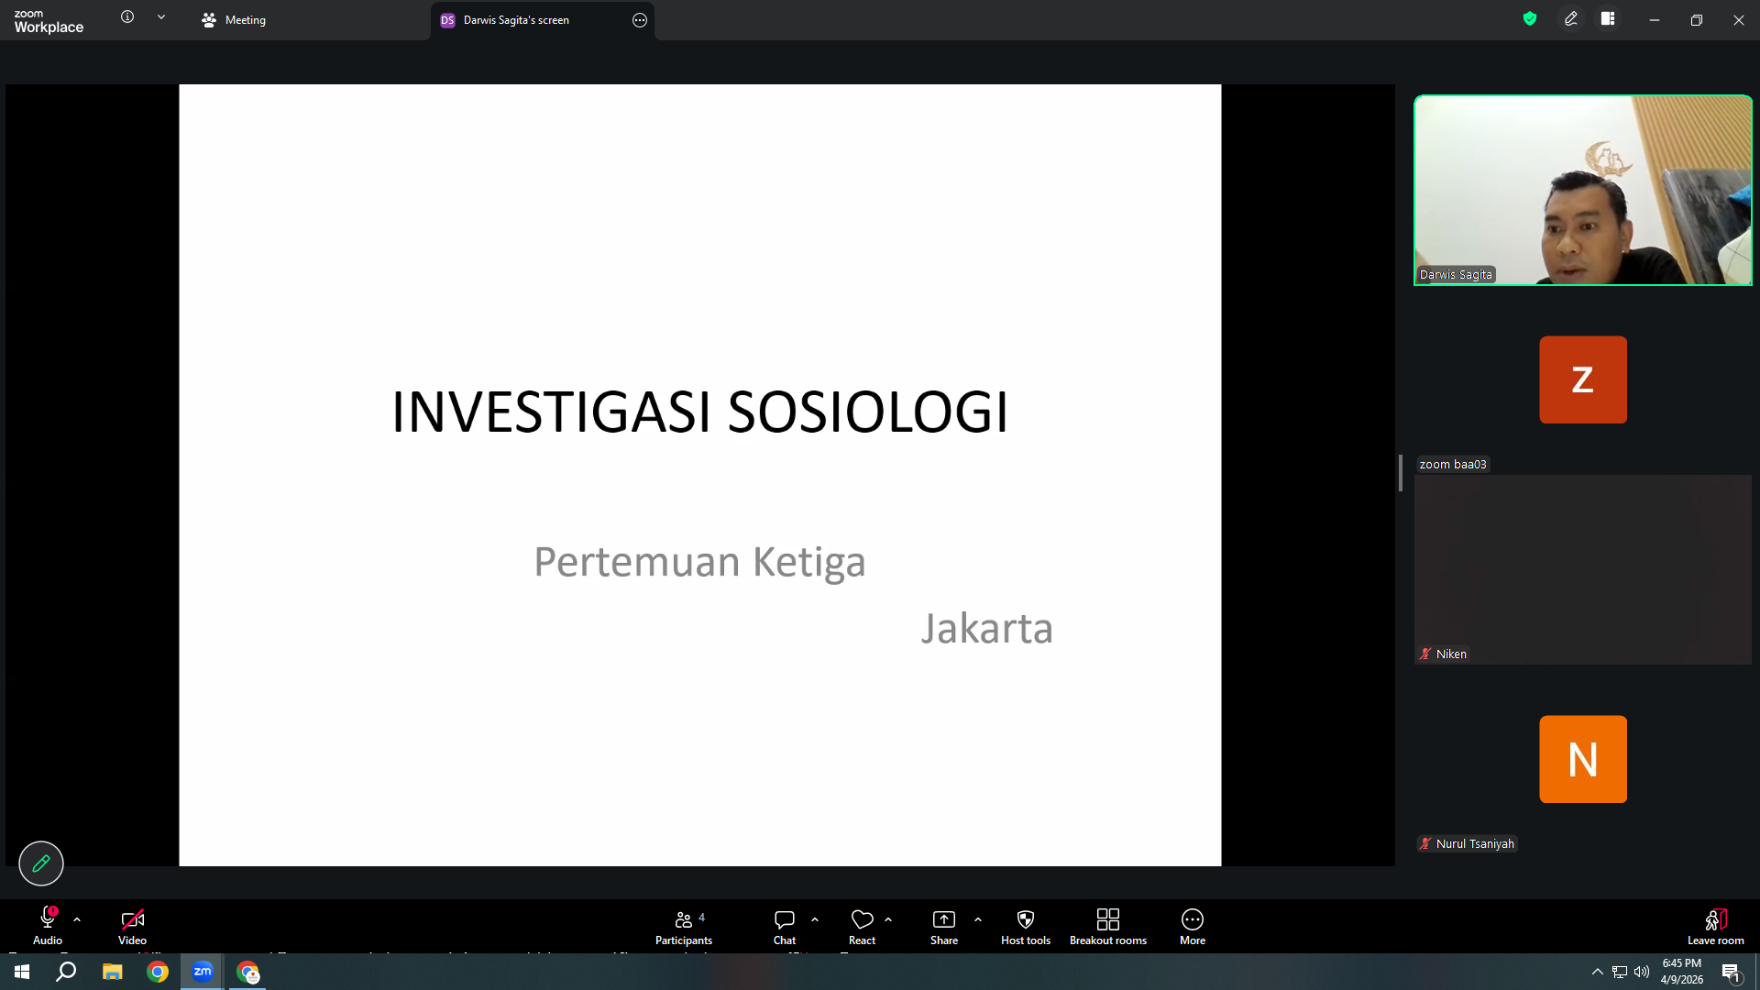1760x990 pixels.
Task: Start Share screen
Action: pyautogui.click(x=944, y=926)
